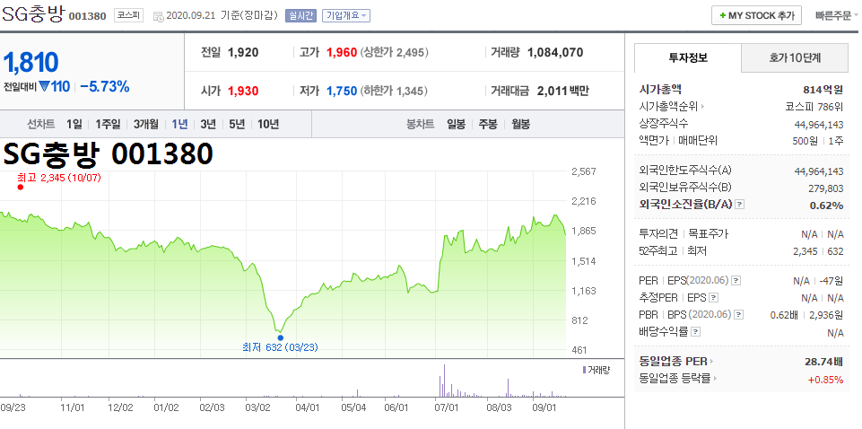This screenshot has width=862, height=429.
Task: Click the 하한가 1,345 text
Action: (394, 92)
